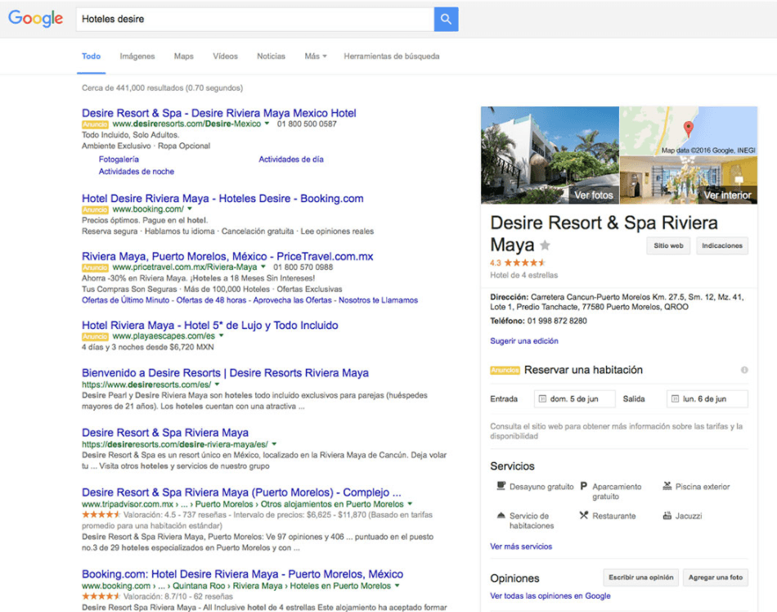Click the Anuncios badge near Reservar una habitación
Image resolution: width=777 pixels, height=612 pixels.
(505, 370)
